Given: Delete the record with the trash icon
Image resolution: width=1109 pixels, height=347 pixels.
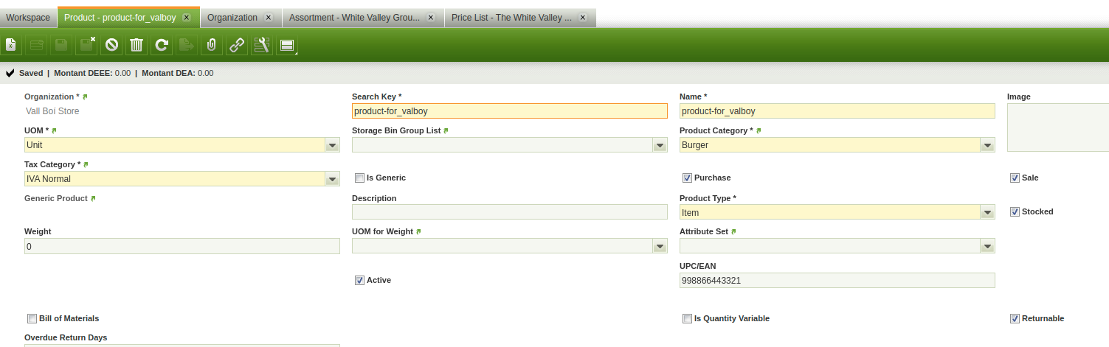Looking at the screenshot, I should 137,45.
